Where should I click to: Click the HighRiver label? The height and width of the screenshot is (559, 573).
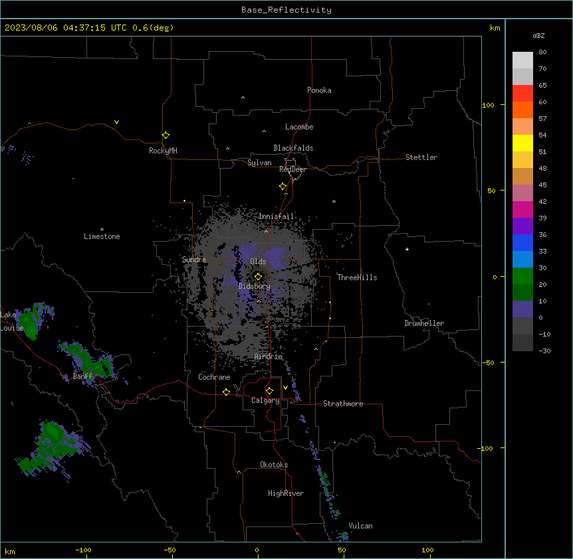(x=286, y=493)
